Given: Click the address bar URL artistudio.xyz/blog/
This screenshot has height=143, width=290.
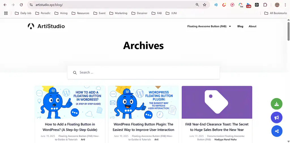Looking at the screenshot, I should pos(49,5).
